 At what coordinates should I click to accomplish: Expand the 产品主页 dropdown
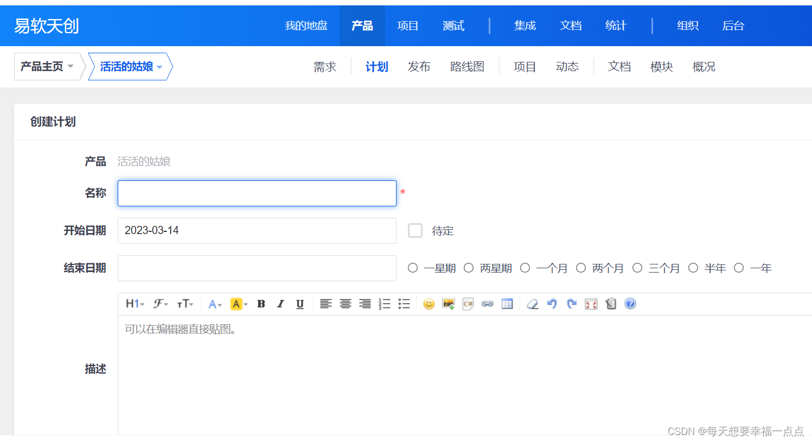click(x=47, y=67)
